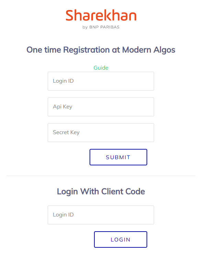Click the 'Api Key' placeholder text

pos(62,107)
